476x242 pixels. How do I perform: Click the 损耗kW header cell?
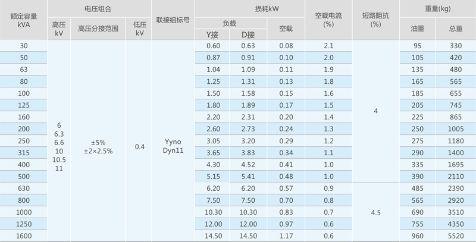click(250, 8)
